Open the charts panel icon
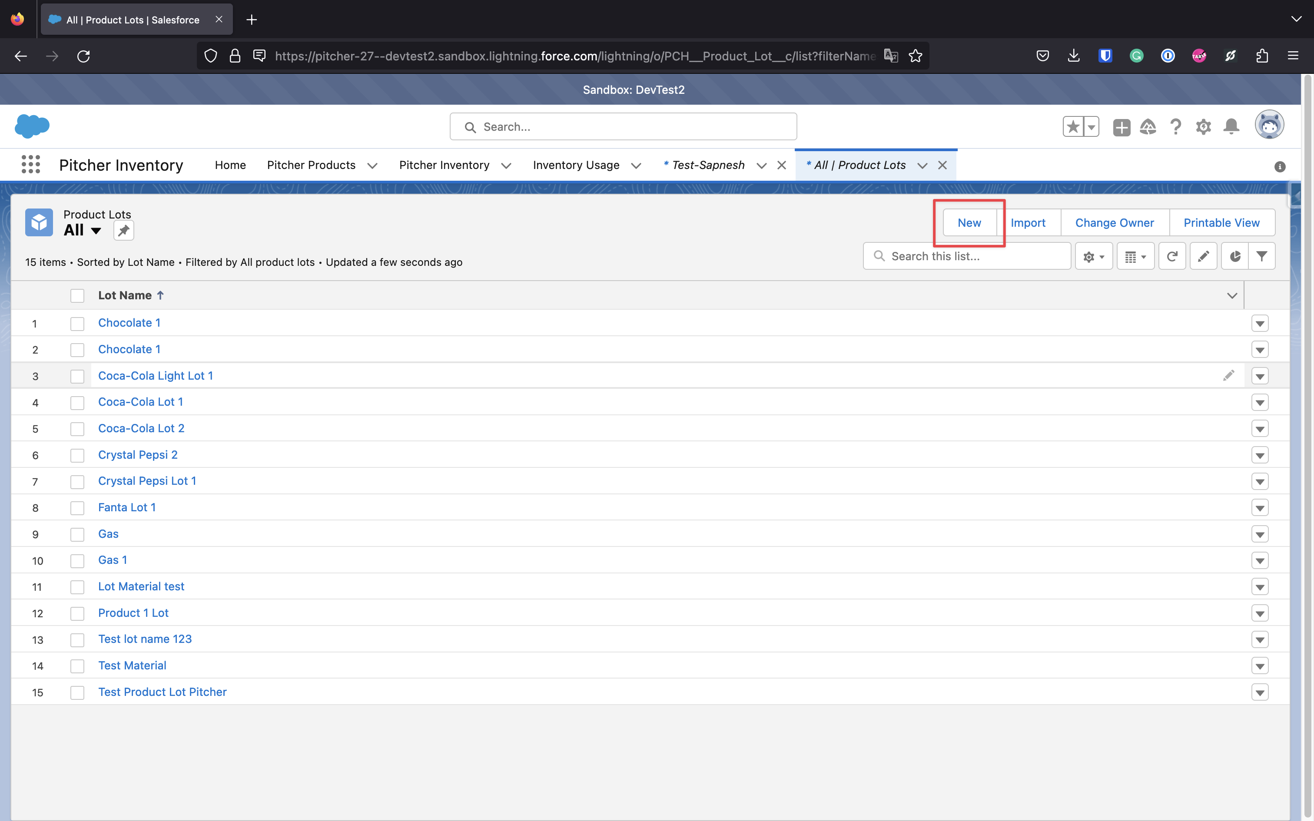This screenshot has width=1314, height=821. point(1235,256)
